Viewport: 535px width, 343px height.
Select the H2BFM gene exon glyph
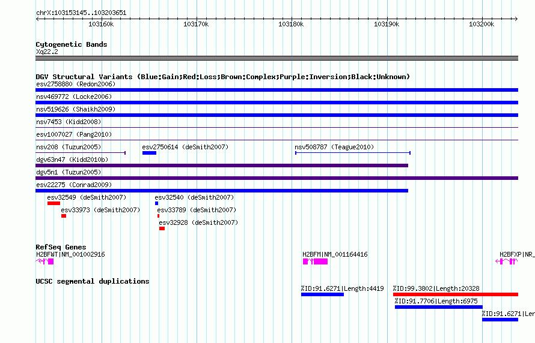coord(315,261)
